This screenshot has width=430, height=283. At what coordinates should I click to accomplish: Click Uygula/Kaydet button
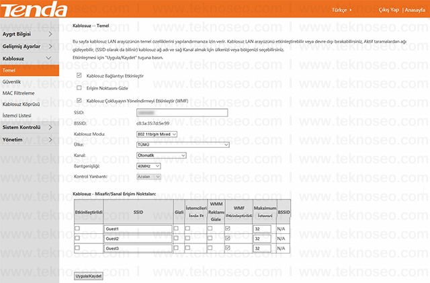(89, 276)
